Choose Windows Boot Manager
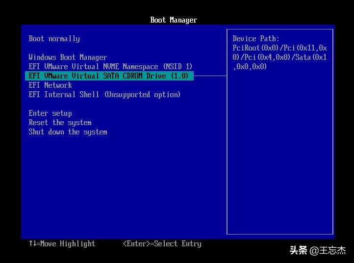354x263 pixels. [68, 57]
